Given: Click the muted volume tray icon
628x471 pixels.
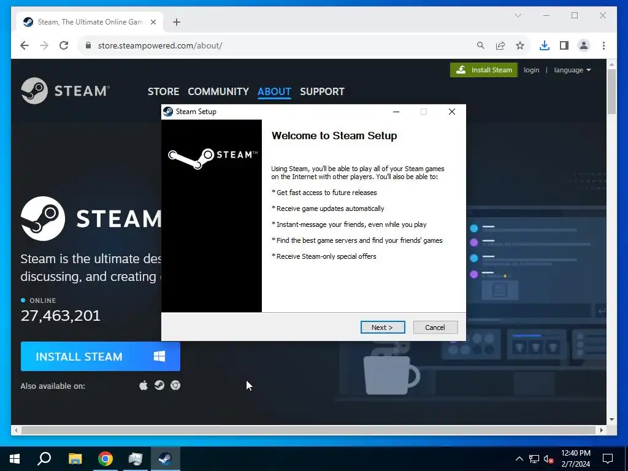Looking at the screenshot, I should tap(548, 459).
